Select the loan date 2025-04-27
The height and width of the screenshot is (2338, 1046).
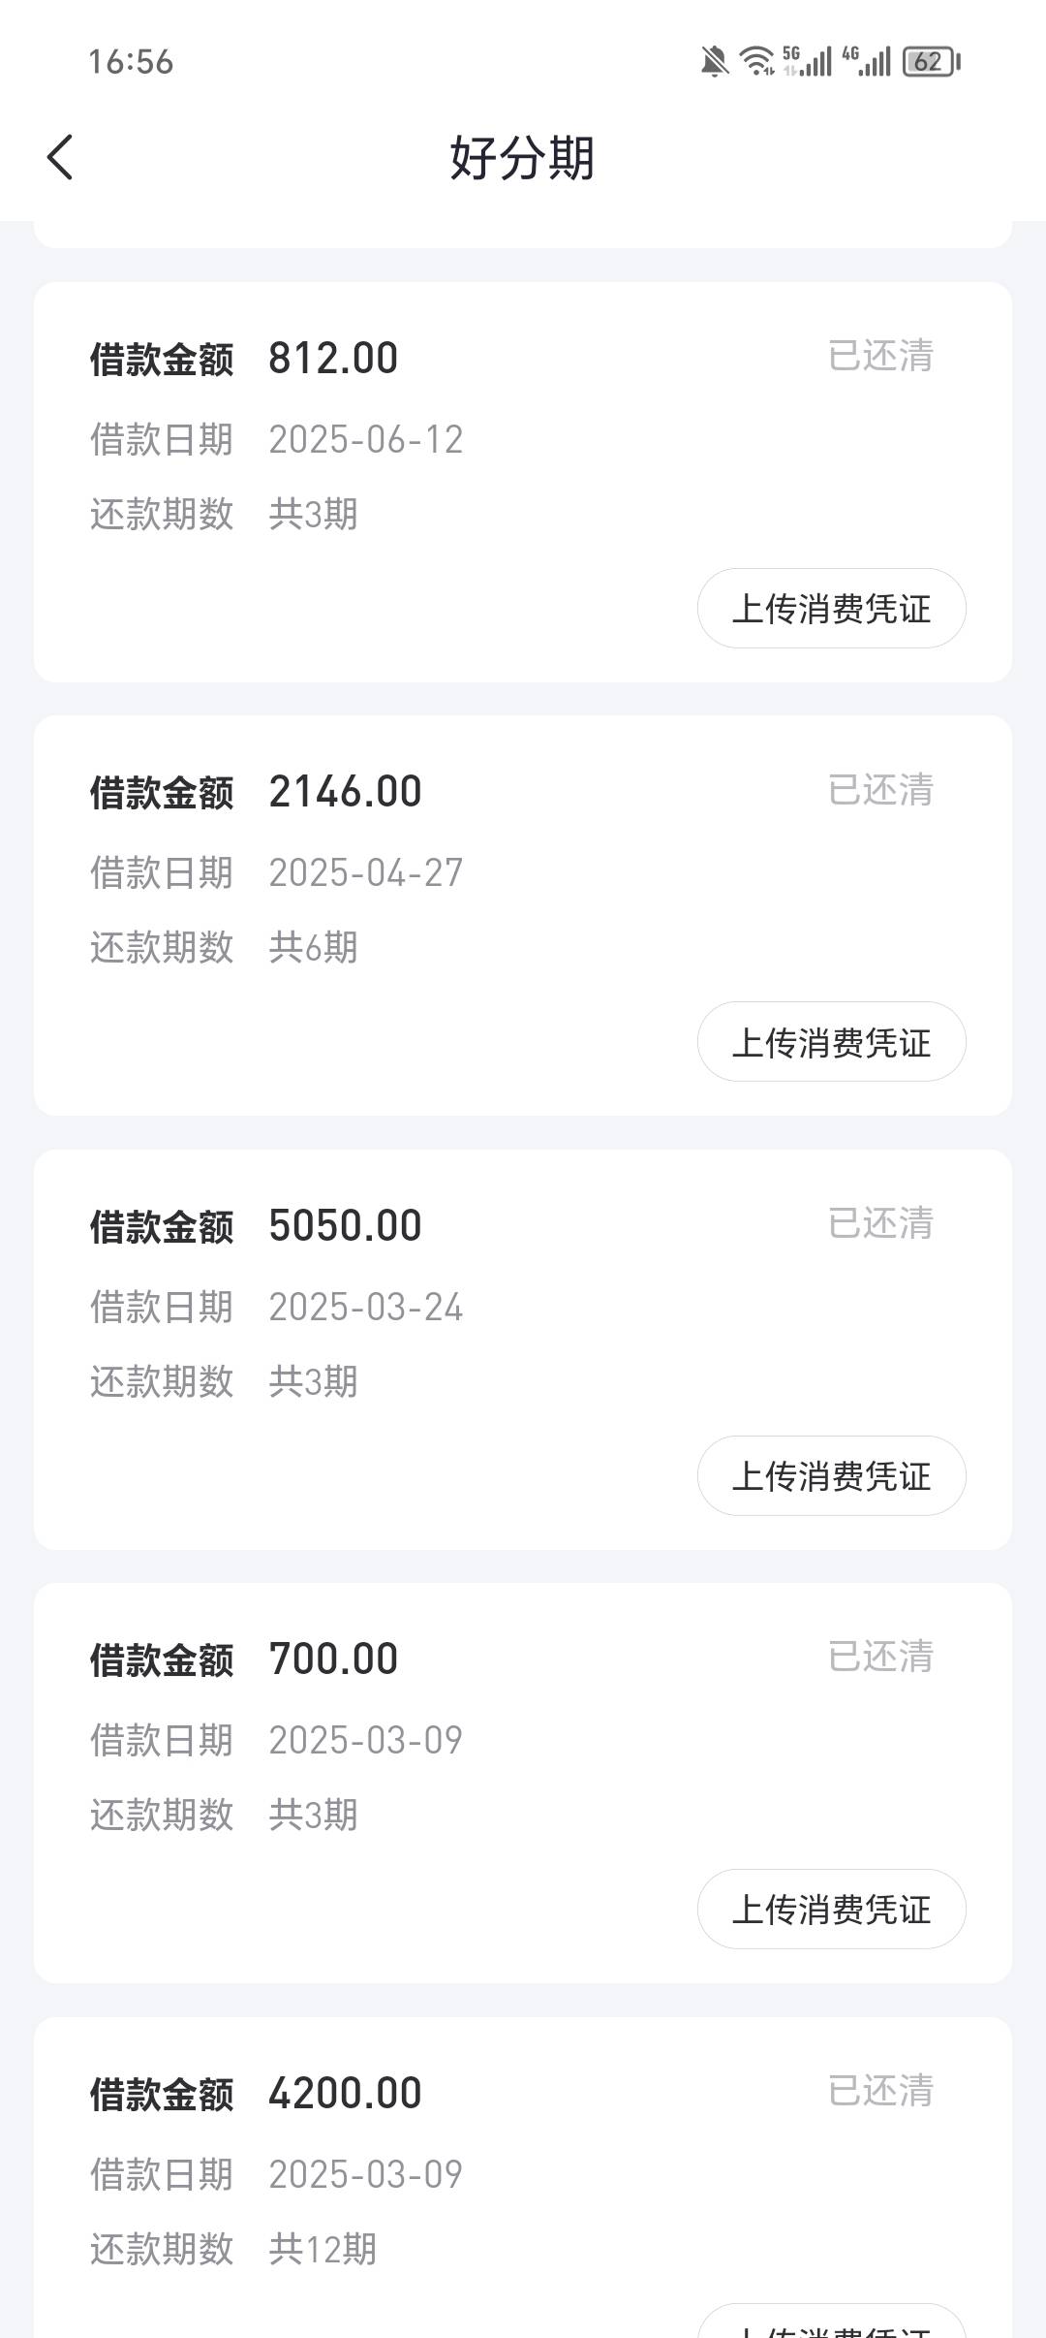[x=366, y=873]
